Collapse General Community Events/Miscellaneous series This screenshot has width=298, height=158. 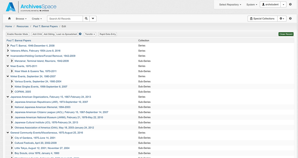(x=8, y=133)
